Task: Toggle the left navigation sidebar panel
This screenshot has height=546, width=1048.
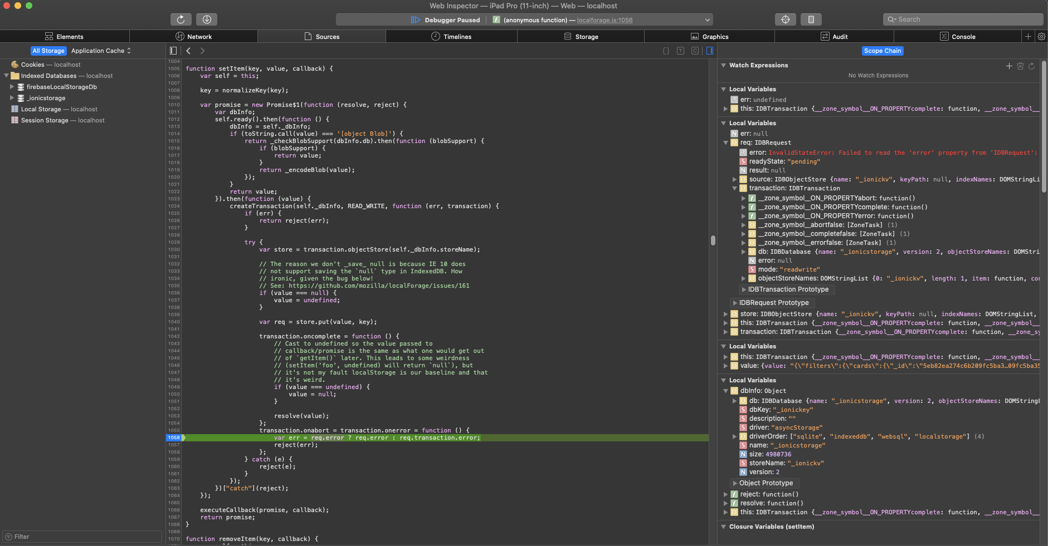Action: (x=173, y=50)
